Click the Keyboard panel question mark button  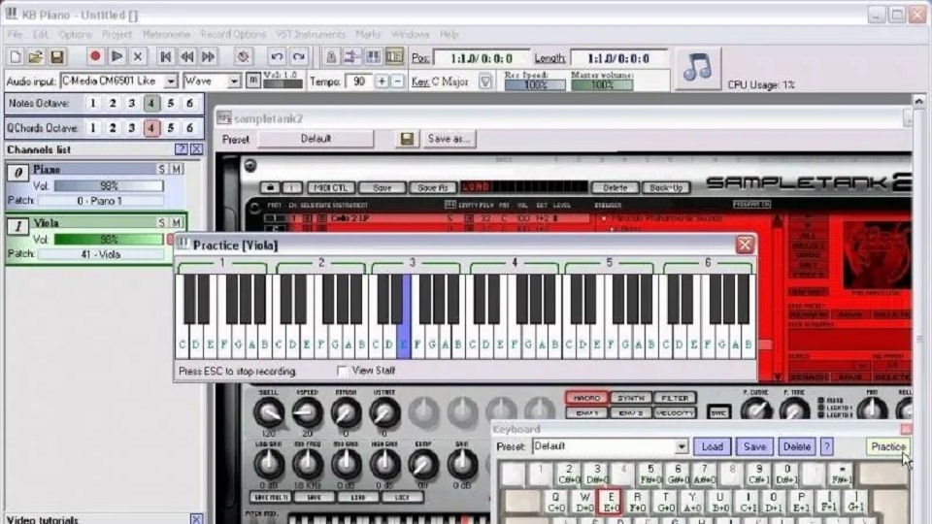(x=827, y=446)
